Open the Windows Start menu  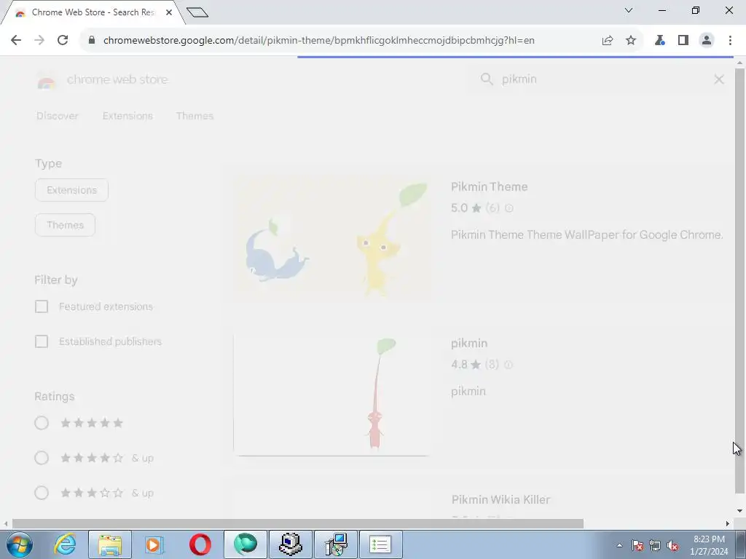20,544
